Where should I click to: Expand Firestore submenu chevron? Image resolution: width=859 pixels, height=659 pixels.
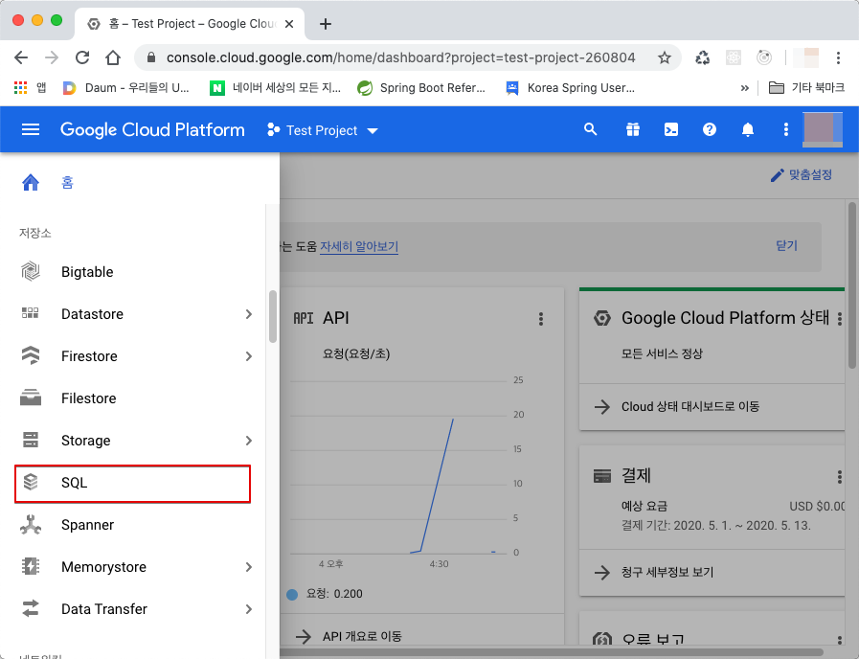point(249,356)
